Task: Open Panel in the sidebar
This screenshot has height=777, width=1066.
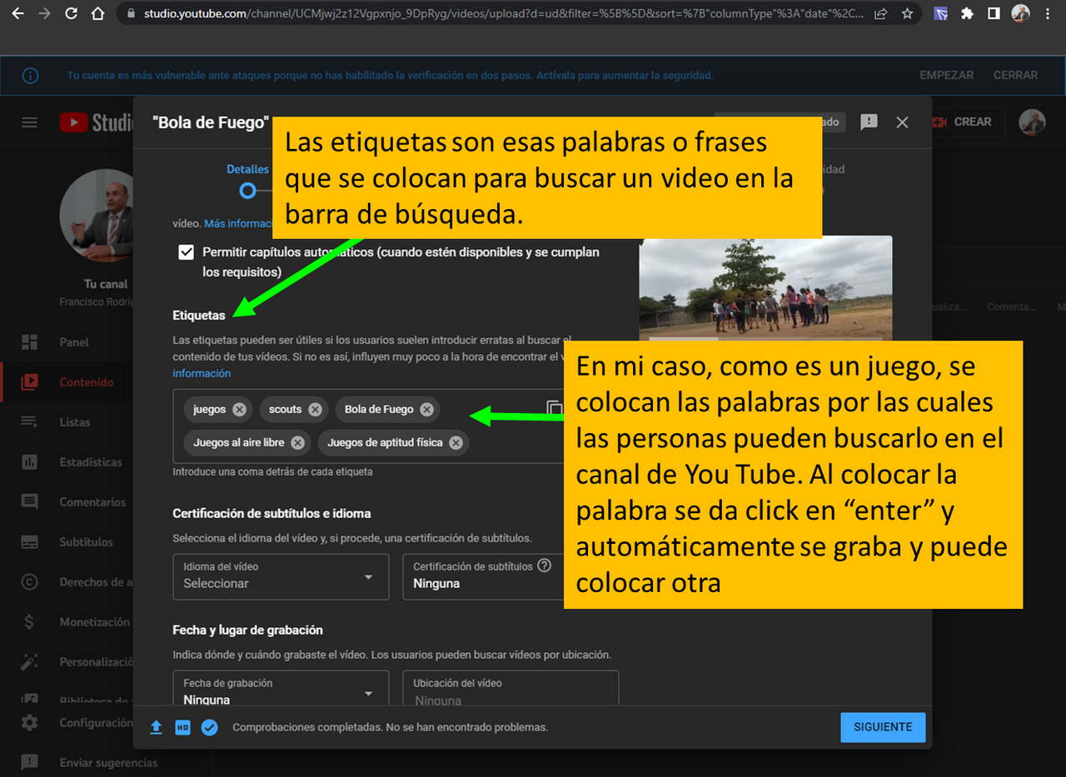Action: pos(67,342)
